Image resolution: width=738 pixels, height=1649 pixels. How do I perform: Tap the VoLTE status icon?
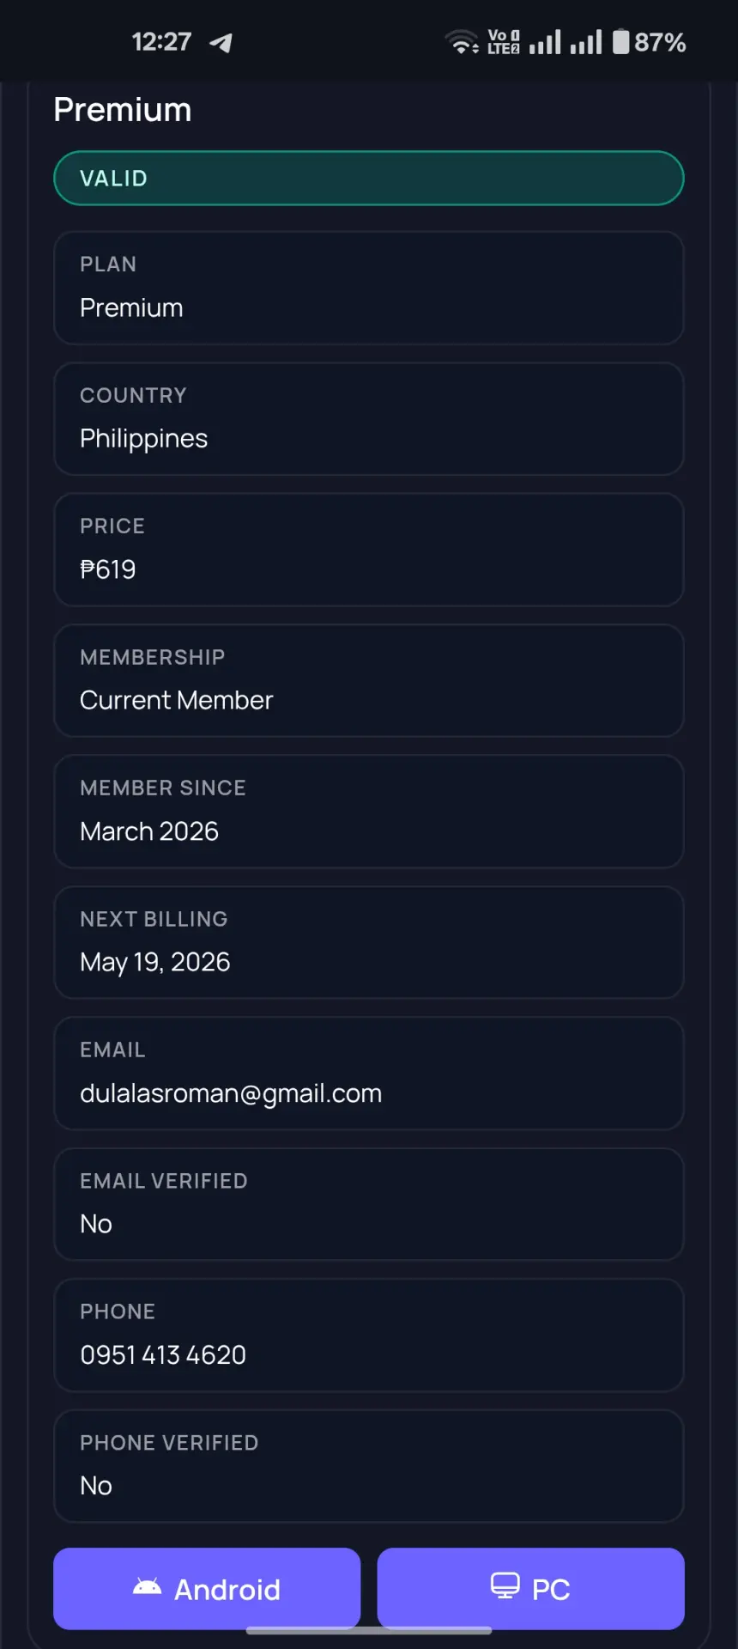click(503, 41)
